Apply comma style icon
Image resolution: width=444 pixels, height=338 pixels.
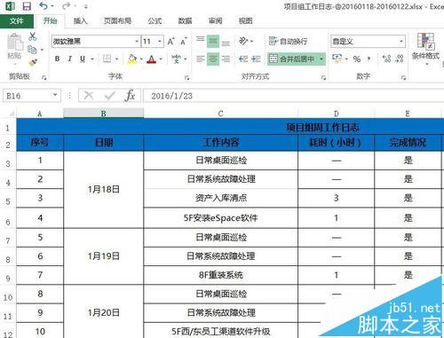(369, 59)
